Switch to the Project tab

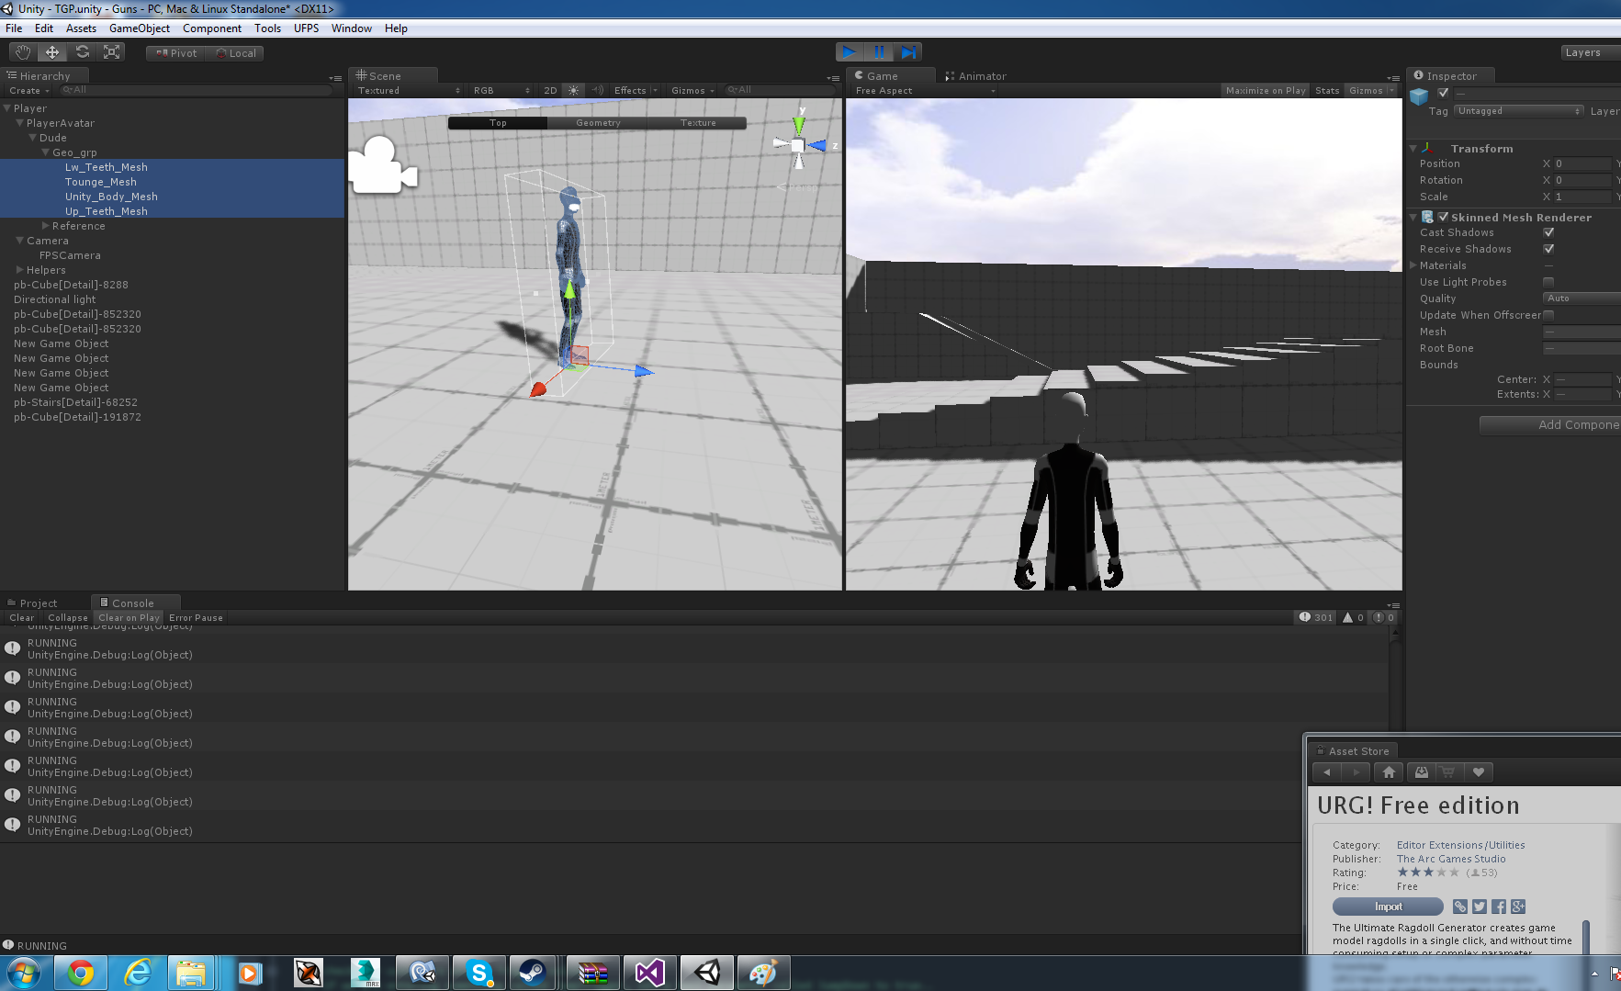[33, 603]
